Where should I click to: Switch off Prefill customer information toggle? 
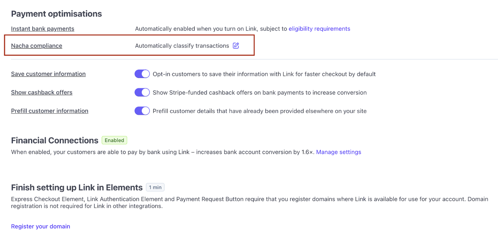142,111
